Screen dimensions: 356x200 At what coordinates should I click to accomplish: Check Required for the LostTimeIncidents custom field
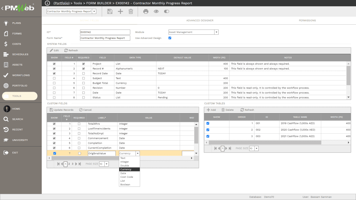click(79, 128)
